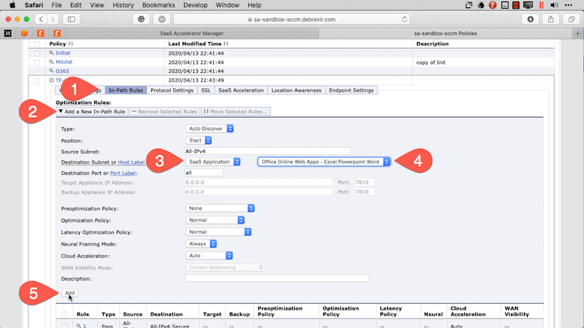Click magnifier icon beside O365 policy

[51, 71]
